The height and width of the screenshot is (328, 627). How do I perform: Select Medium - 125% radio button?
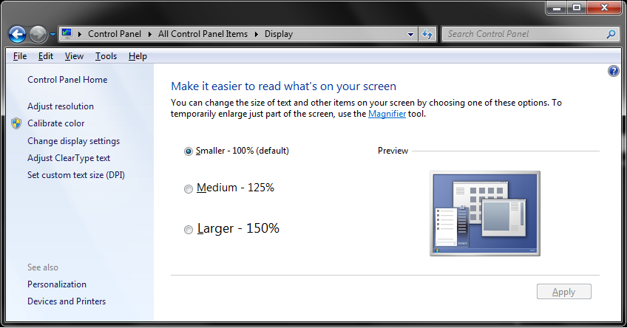click(188, 189)
